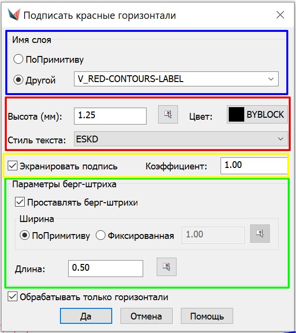The image size is (296, 333).
Task: Click the Отмена button
Action: pyautogui.click(x=146, y=316)
